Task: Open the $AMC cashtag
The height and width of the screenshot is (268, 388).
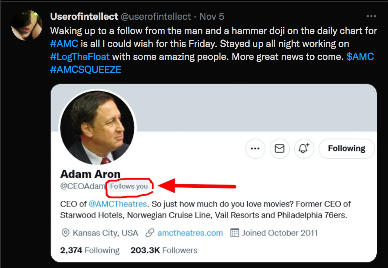Action: (x=360, y=57)
